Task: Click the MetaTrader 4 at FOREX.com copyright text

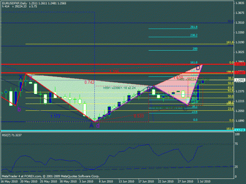Action: pos(50,176)
